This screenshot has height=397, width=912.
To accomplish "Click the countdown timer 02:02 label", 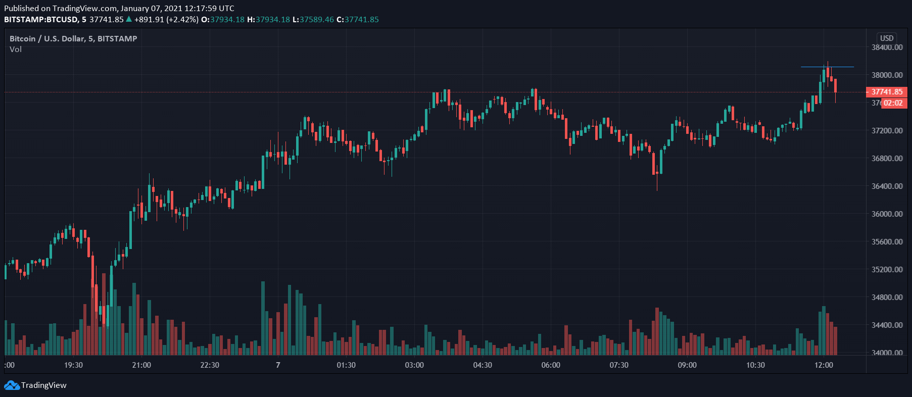I will pos(893,103).
